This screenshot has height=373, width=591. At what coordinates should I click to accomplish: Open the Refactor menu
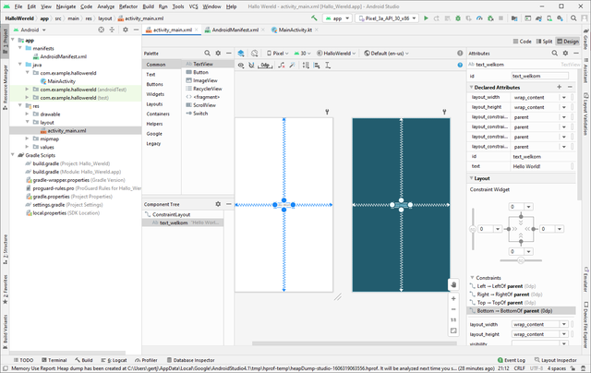tap(128, 6)
